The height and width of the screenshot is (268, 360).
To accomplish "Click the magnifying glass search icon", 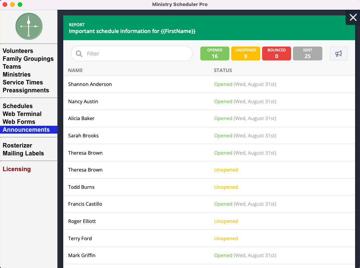I will [x=79, y=54].
